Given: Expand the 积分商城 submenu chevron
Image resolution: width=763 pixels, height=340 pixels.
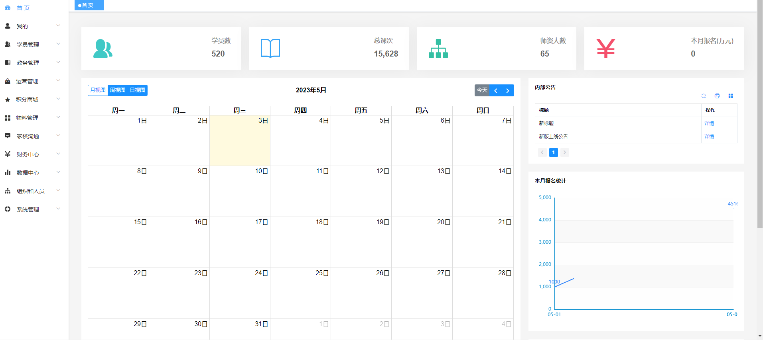Looking at the screenshot, I should (x=58, y=99).
